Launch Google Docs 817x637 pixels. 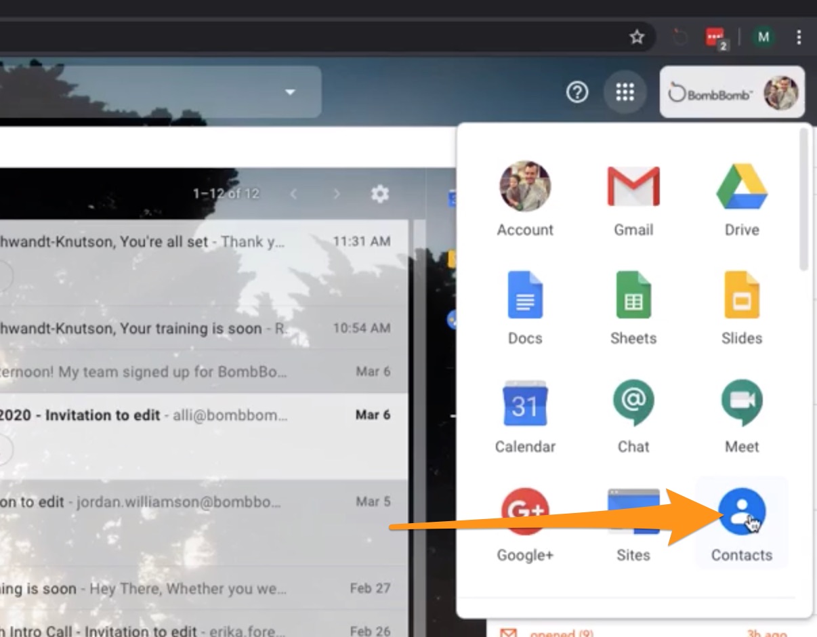(x=525, y=306)
